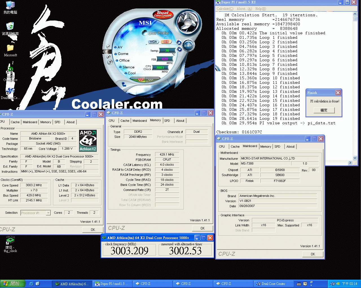Viewport: 361px width, 288px height.
Task: Switch to SPD tab in middle CPU-Z window
Action: coord(167,121)
